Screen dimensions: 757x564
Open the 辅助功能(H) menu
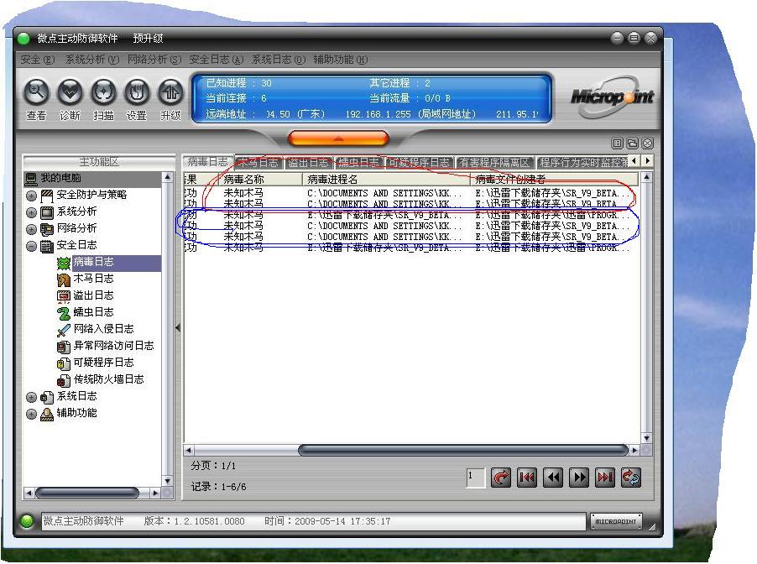(341, 60)
